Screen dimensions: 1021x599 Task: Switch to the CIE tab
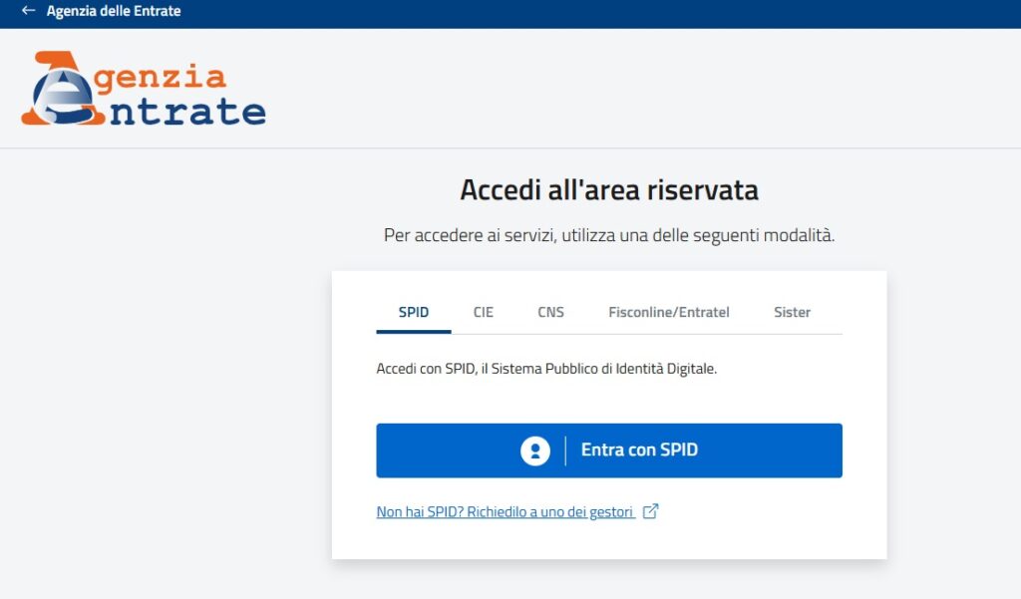tap(484, 313)
